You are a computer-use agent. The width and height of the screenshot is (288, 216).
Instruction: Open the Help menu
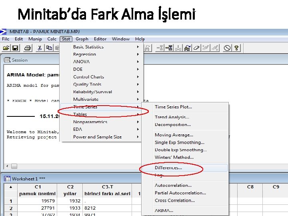[x=140, y=39]
